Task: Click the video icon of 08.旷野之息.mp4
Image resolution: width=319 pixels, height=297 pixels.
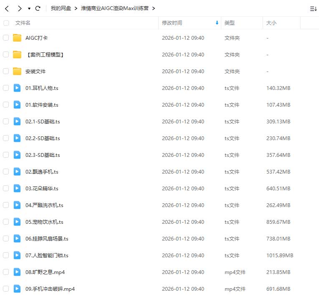Action: [17, 272]
